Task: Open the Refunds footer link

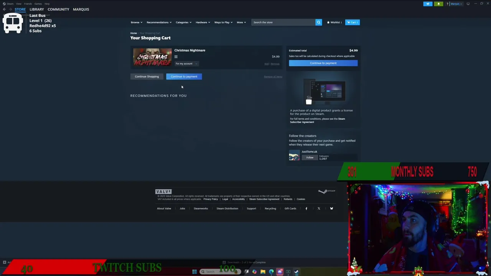Action: pos(288,199)
